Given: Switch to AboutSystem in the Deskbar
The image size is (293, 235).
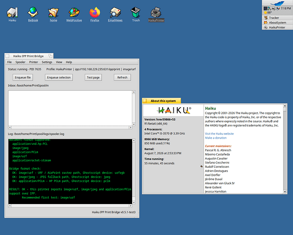Looking at the screenshot, I should tap(278, 23).
